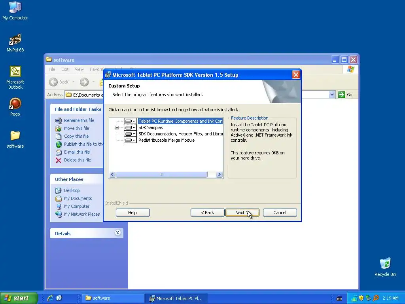Screen dimensions: 405x304
Task: Open feature dropdown for Tablet PC Runtime Components
Action: pyautogui.click(x=130, y=121)
